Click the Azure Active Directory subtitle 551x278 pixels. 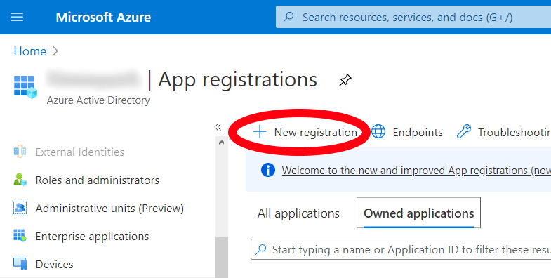point(98,100)
